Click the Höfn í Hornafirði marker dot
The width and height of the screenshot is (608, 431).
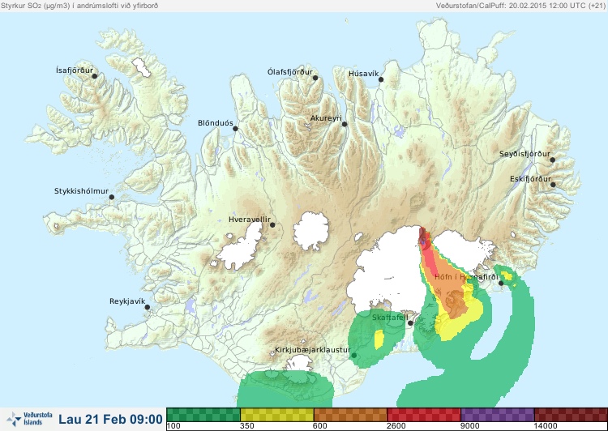click(x=501, y=284)
